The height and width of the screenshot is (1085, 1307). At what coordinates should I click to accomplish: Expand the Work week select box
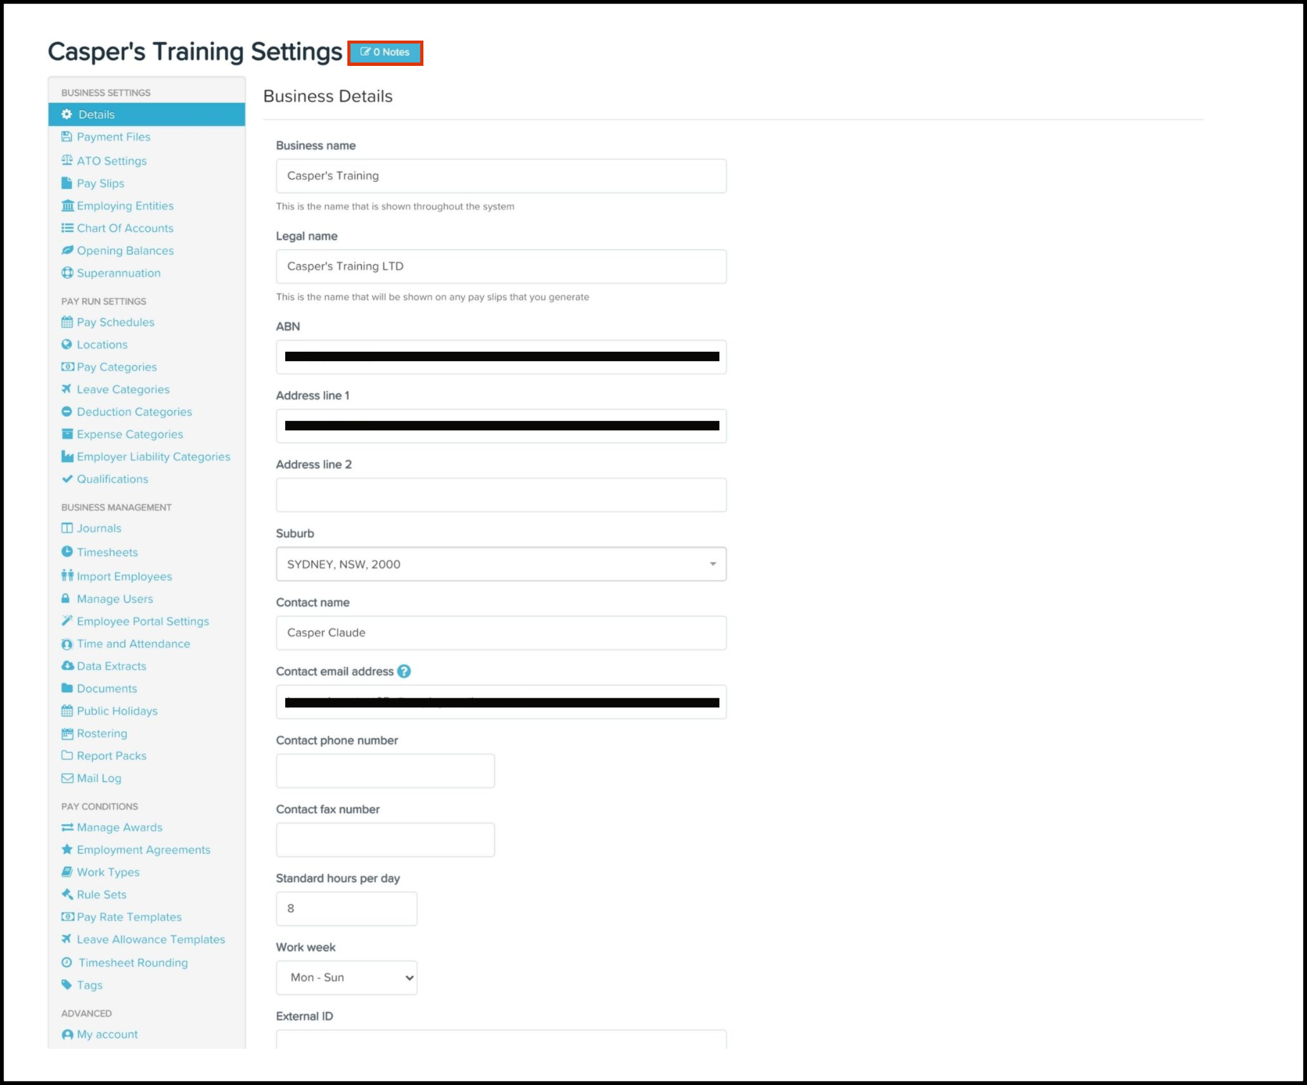(347, 977)
